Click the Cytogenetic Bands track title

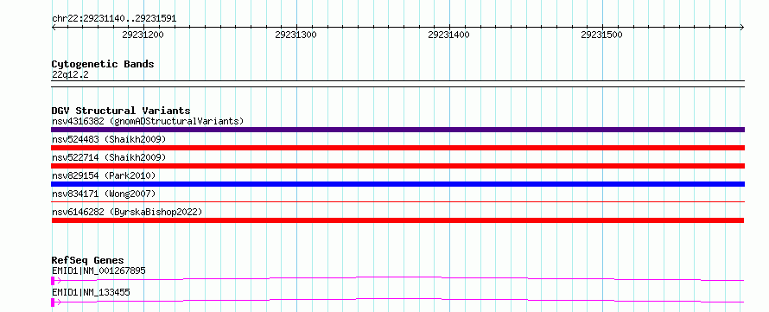tap(103, 64)
